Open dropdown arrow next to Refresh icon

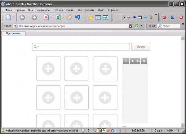point(64,17)
